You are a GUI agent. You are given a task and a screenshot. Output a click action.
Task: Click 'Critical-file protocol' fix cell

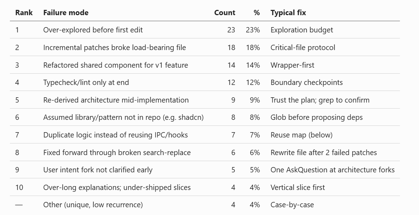pos(303,48)
